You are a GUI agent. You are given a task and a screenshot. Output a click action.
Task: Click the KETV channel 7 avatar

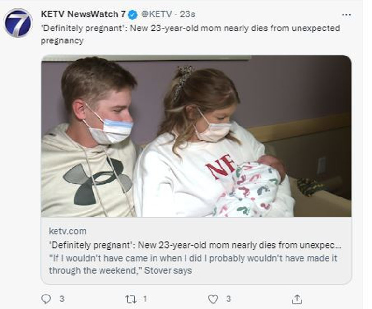pos(18,22)
